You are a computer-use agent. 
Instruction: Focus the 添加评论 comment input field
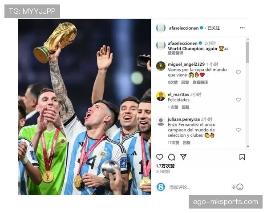pyautogui.click(x=199, y=187)
